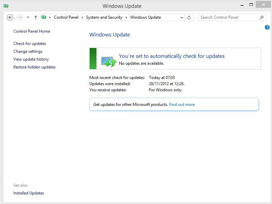This screenshot has width=272, height=204.
Task: Go up one level with the up arrow
Action: tap(35, 17)
